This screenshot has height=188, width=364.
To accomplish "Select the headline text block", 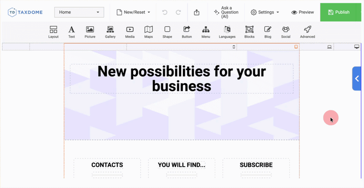I will (182, 79).
